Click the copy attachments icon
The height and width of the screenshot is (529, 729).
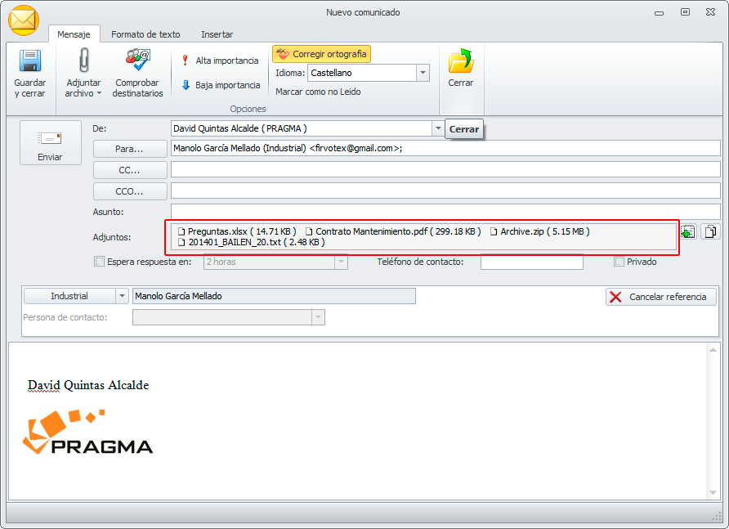710,231
